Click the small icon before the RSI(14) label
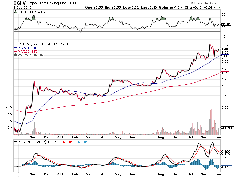Image resolution: width=234 pixels, height=177 pixels. tap(16, 12)
